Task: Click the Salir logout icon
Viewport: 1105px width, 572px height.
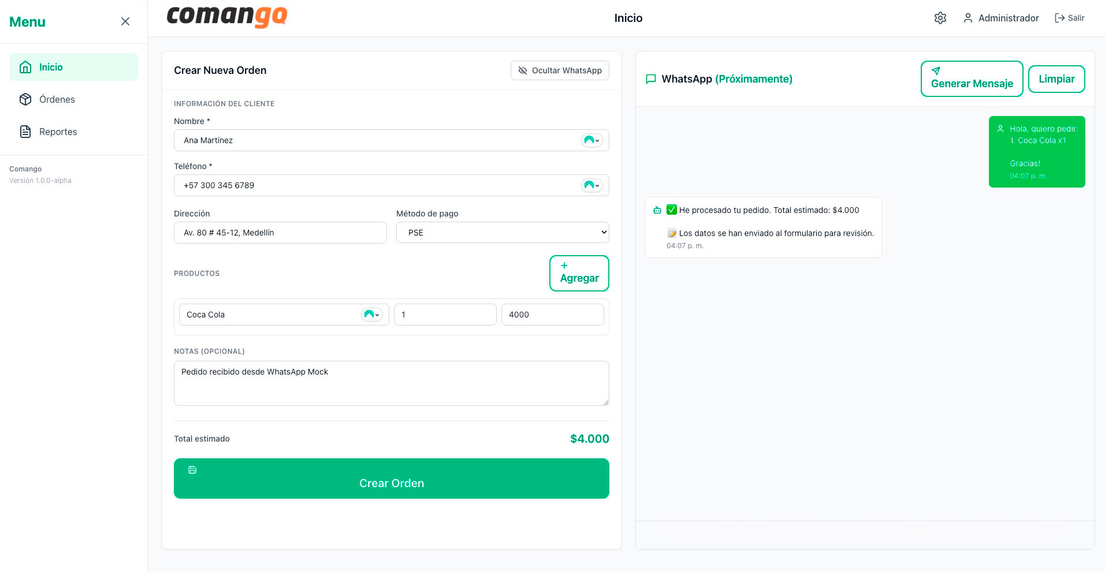Action: pyautogui.click(x=1059, y=18)
